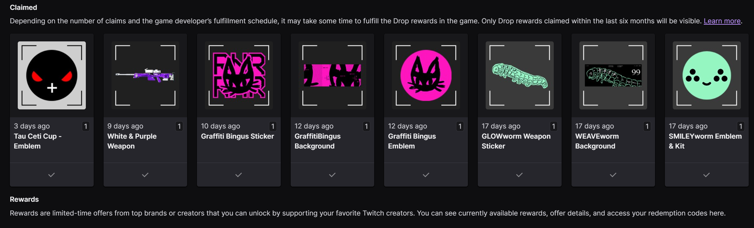Image resolution: width=754 pixels, height=228 pixels.
Task: Click the checkmark under GLOWworm Weapon Sticker
Action: (x=519, y=175)
